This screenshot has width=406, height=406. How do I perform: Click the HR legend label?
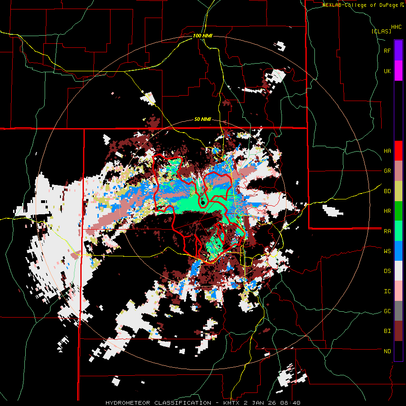tap(387, 211)
